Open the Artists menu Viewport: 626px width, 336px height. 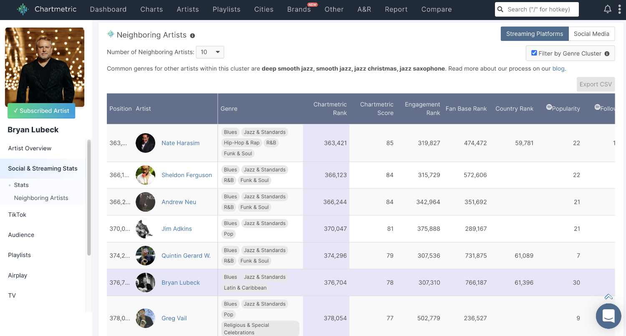click(x=188, y=9)
